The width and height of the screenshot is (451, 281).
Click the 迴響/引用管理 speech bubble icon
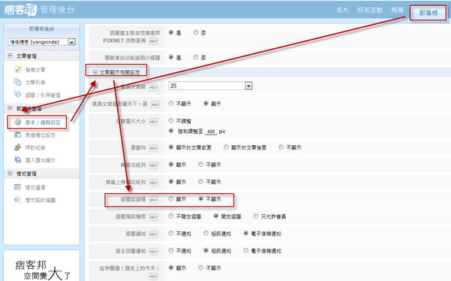[18, 95]
